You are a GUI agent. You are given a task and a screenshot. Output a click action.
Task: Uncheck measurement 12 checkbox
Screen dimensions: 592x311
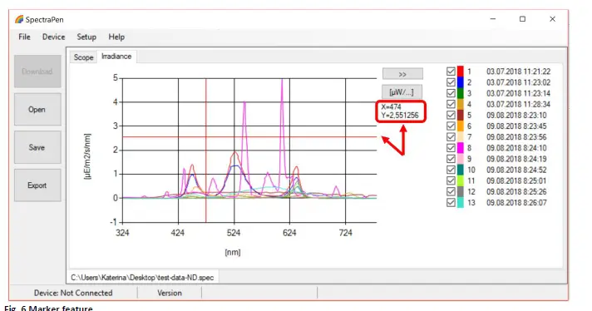tap(451, 192)
